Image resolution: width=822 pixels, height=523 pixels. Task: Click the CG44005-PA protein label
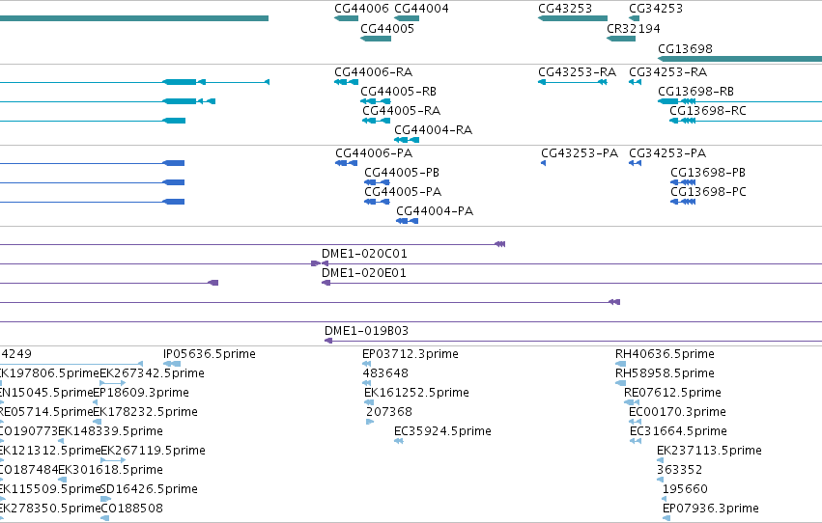click(x=403, y=192)
